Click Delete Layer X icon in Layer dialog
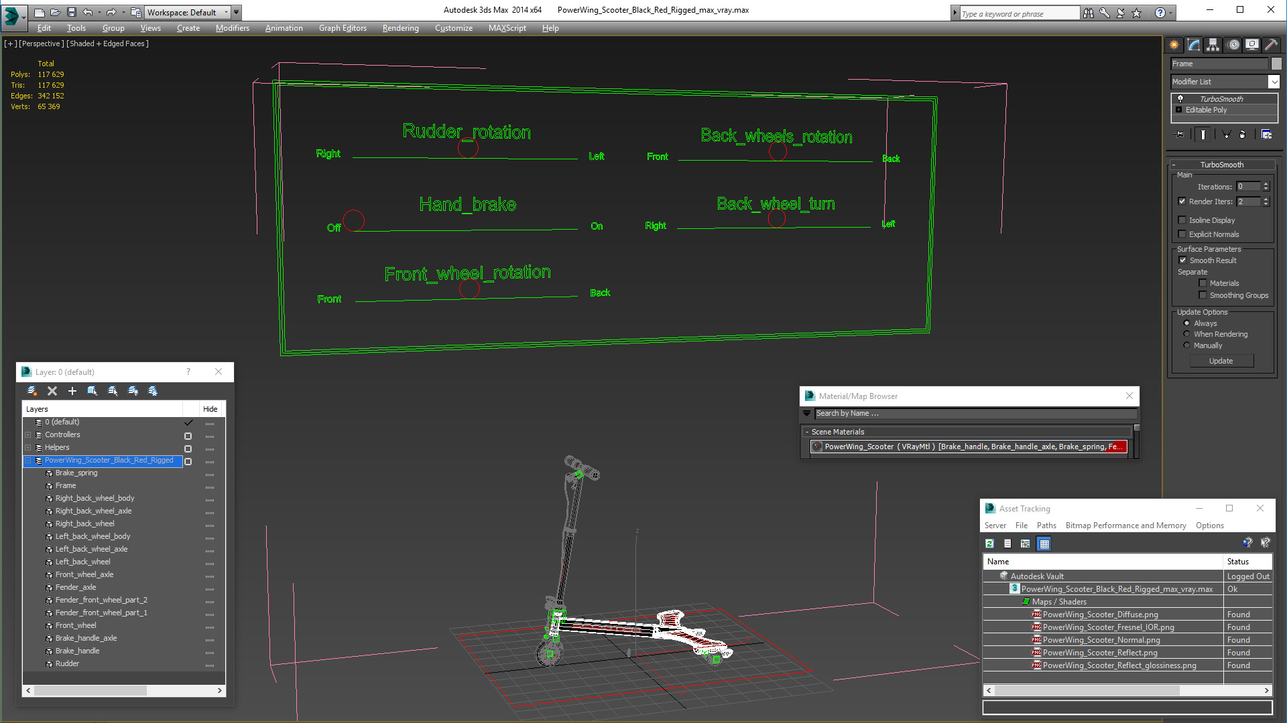This screenshot has height=723, width=1287. pyautogui.click(x=52, y=391)
